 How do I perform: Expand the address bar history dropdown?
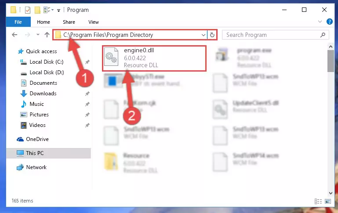pos(203,35)
